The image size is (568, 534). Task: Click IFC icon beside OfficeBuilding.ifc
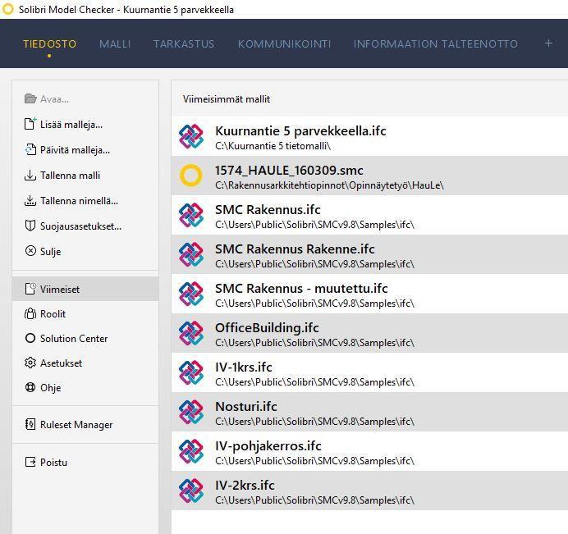pyautogui.click(x=191, y=333)
